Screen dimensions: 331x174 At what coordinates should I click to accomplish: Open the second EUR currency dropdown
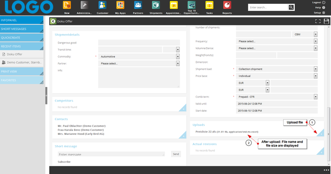coord(268,90)
